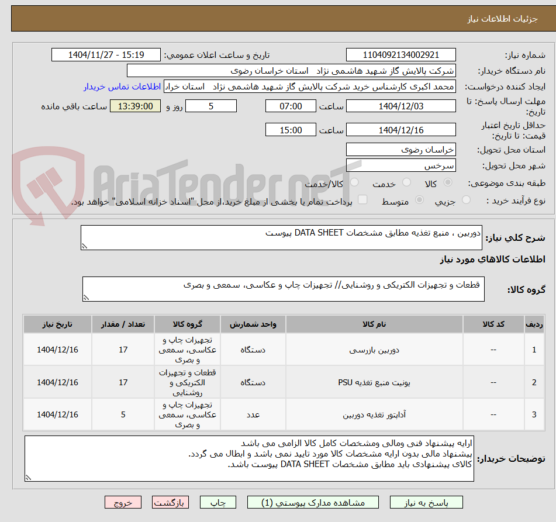Select the کالا/خدمت radio button
Screen dimensions: 556x522
(x=354, y=182)
